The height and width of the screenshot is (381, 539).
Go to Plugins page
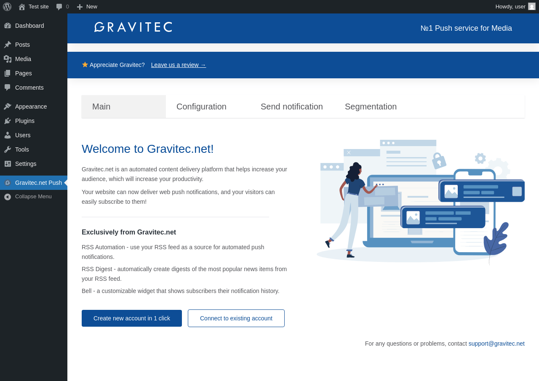(x=34, y=121)
